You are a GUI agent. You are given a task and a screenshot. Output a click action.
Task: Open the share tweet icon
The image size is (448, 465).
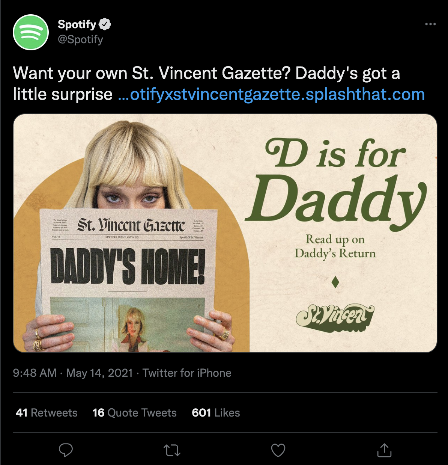pos(384,450)
